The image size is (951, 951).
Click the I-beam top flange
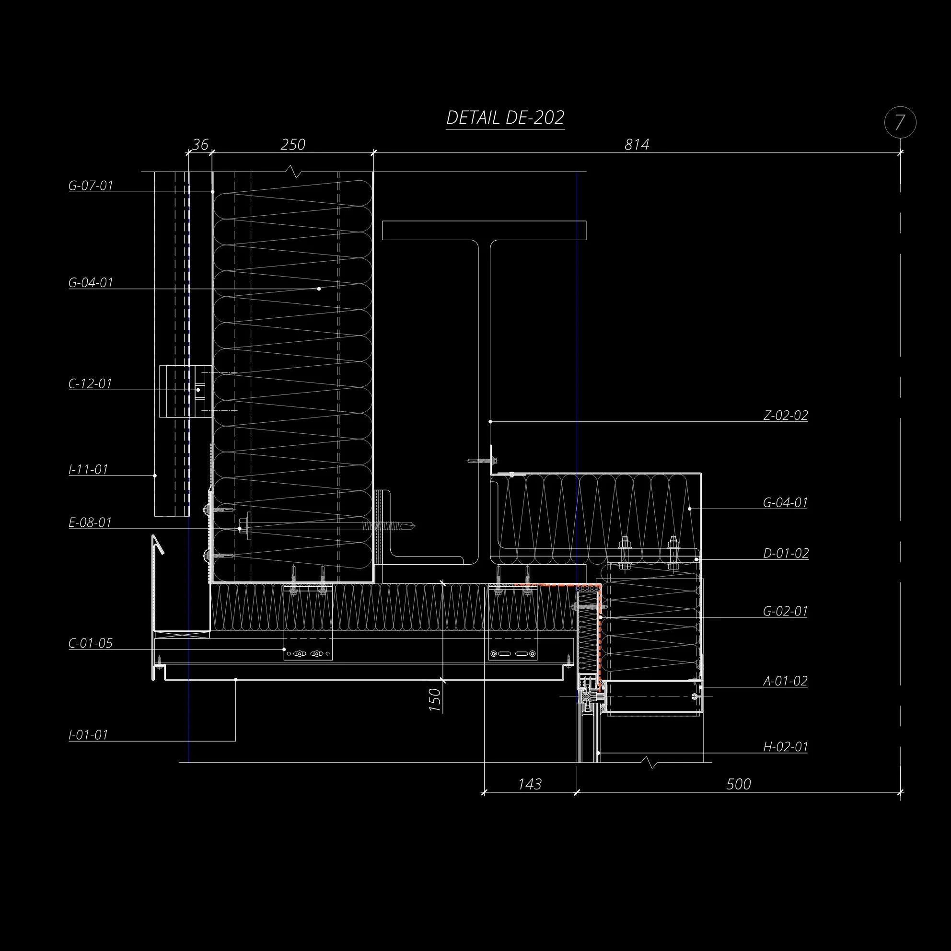(484, 231)
